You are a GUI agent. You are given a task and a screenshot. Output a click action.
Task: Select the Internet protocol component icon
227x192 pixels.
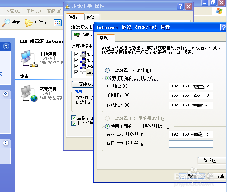(83, 72)
